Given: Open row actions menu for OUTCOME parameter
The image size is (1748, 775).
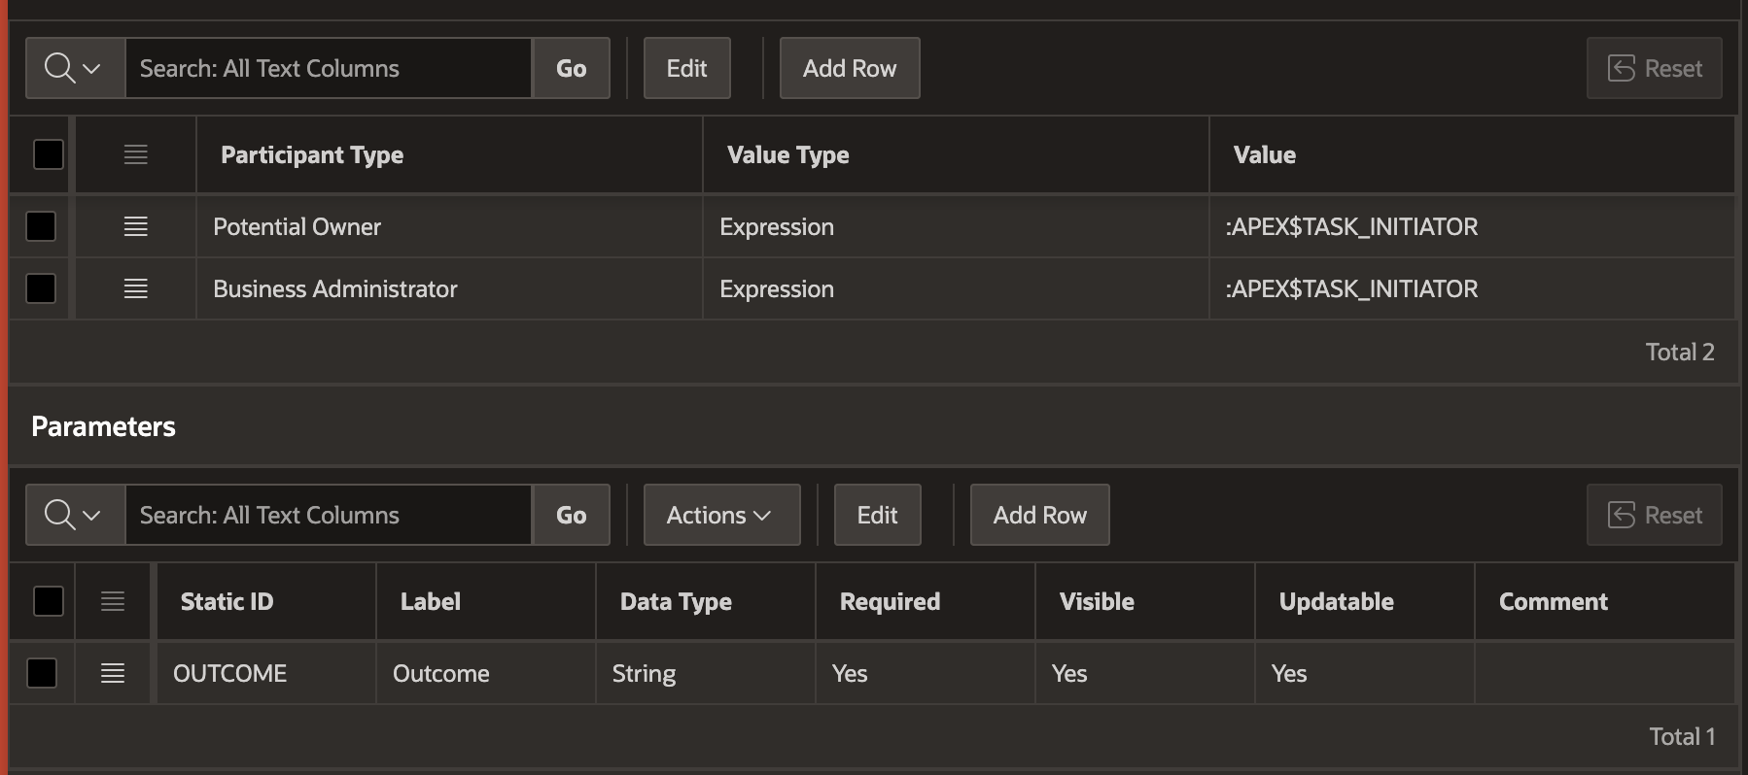Looking at the screenshot, I should pyautogui.click(x=113, y=673).
